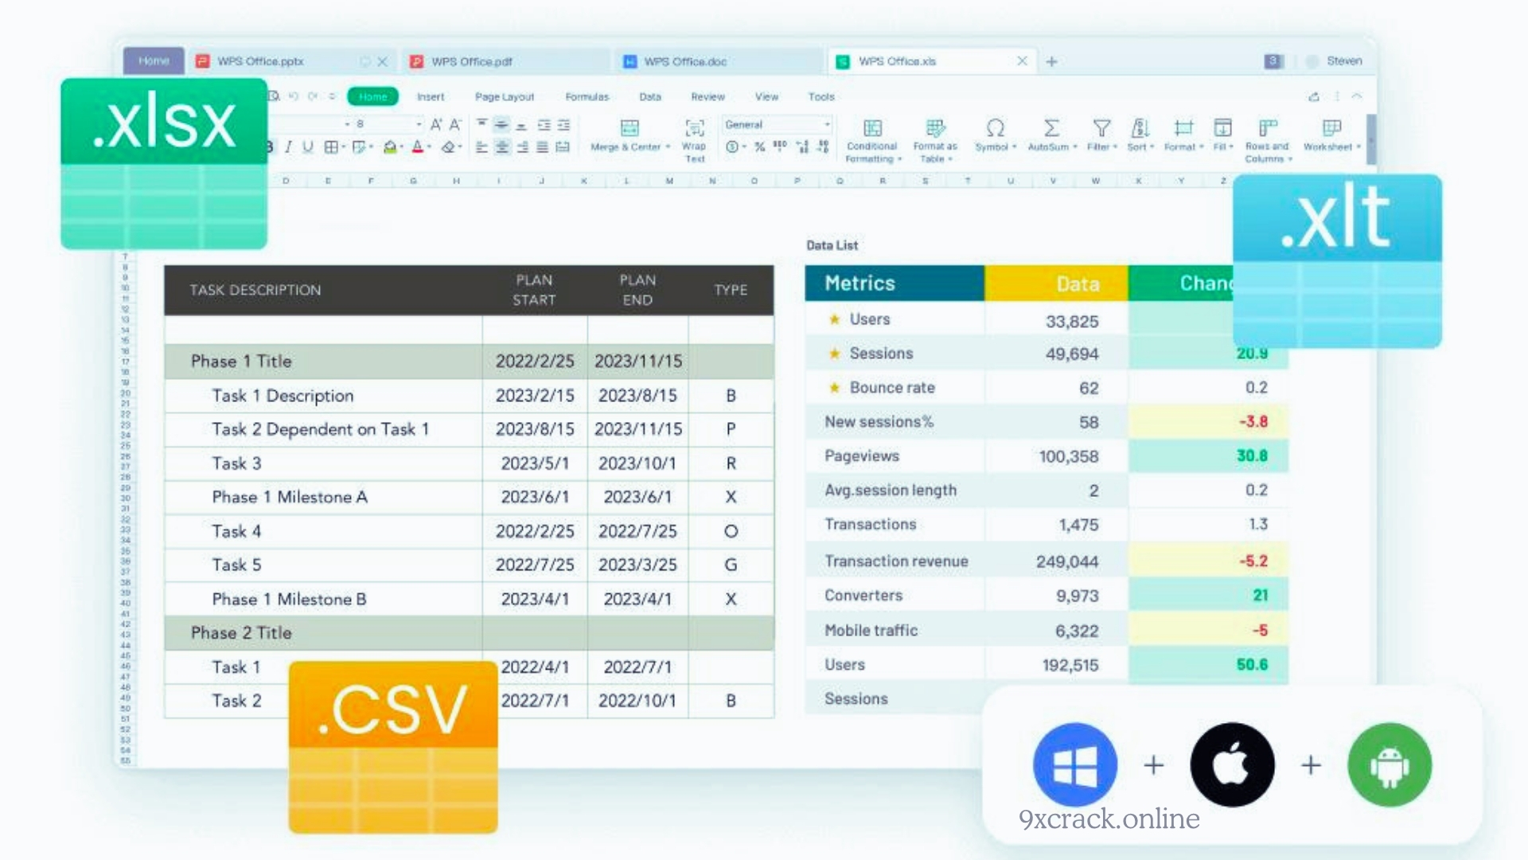
Task: Open the General number format dropdown
Action: point(777,124)
